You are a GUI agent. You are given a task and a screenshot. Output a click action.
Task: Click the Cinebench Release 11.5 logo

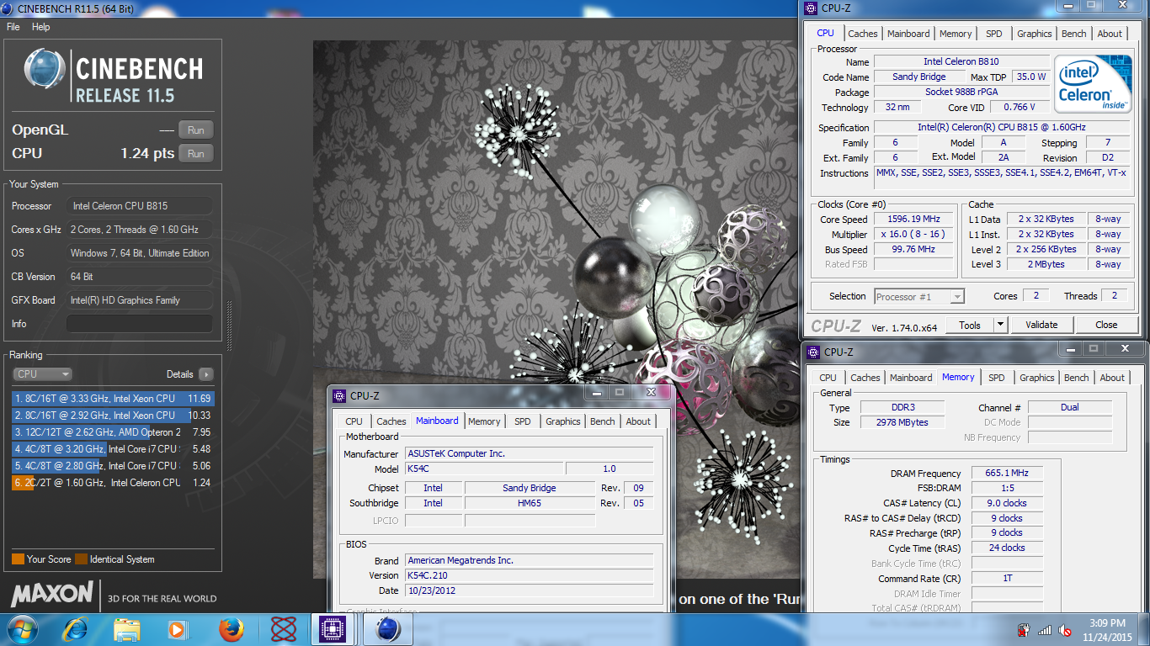(114, 77)
